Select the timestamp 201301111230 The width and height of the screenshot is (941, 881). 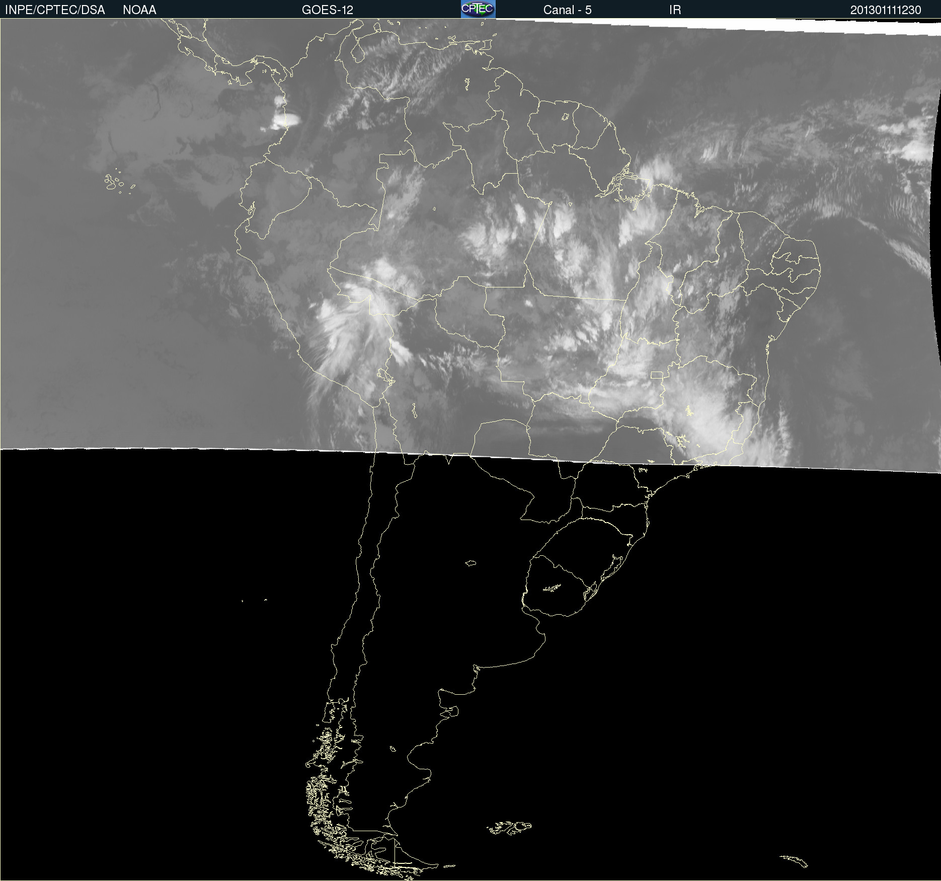point(886,10)
